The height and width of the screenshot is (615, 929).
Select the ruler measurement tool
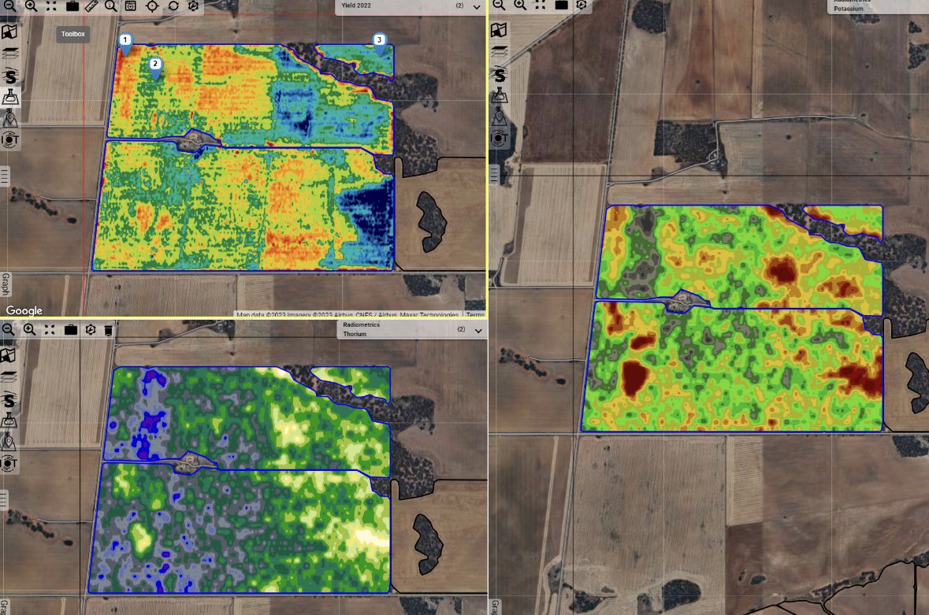[x=91, y=7]
